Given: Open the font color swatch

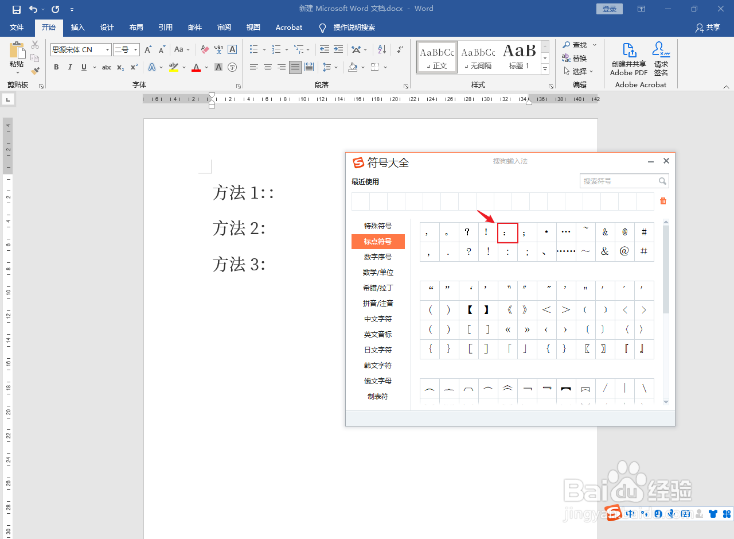Looking at the screenshot, I should pyautogui.click(x=197, y=67).
